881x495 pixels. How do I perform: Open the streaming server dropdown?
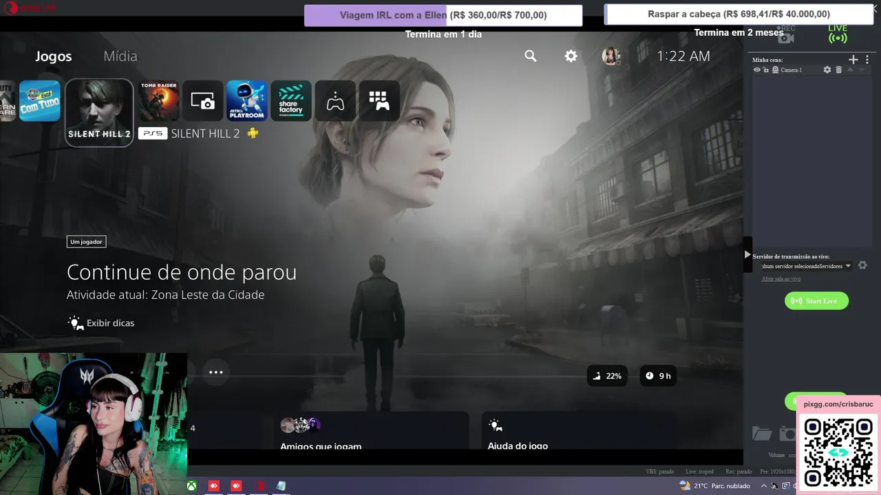click(x=806, y=266)
